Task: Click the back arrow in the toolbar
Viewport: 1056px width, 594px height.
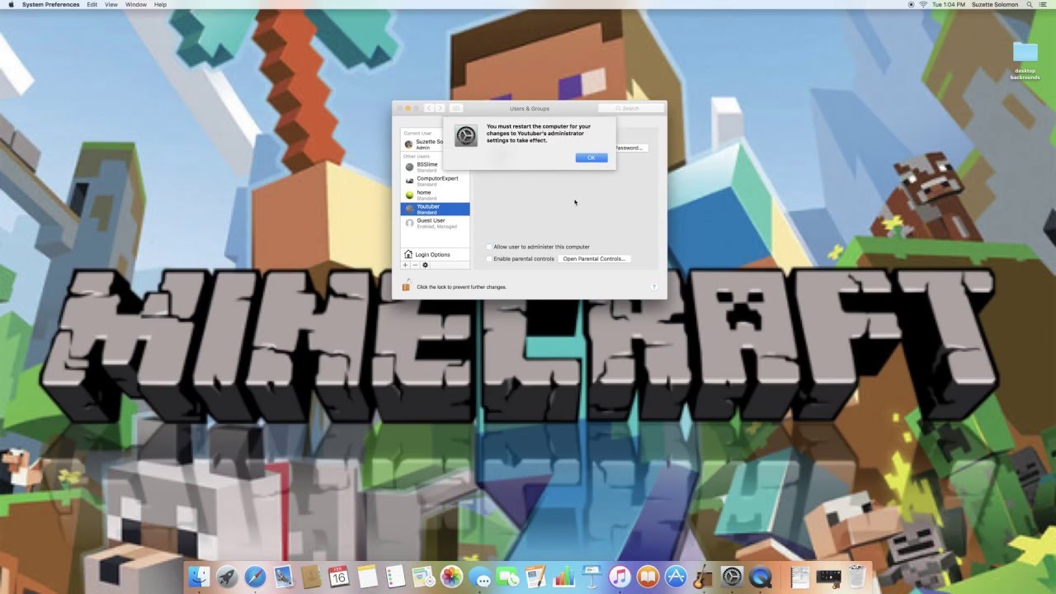Action: 429,108
